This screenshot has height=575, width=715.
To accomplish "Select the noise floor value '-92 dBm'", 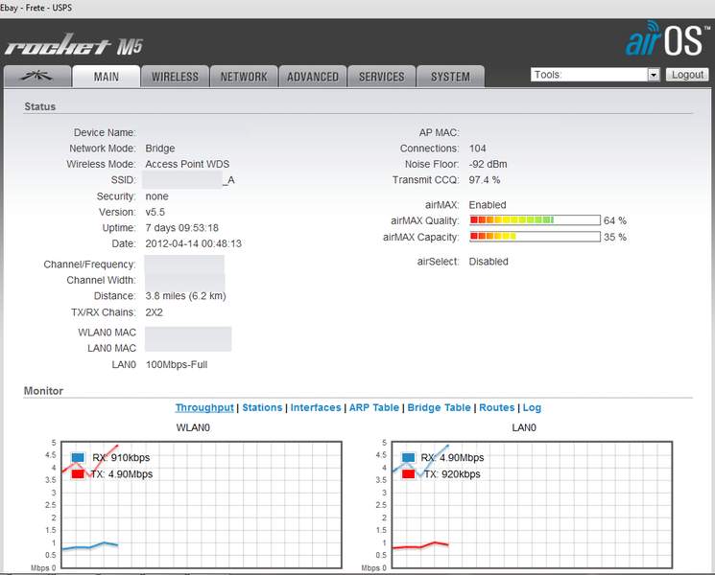I will tap(488, 164).
